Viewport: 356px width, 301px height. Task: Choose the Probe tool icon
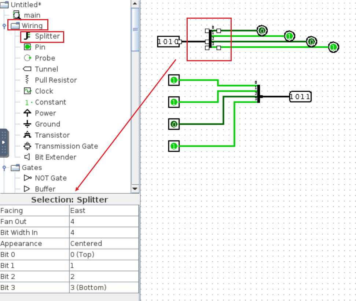(27, 58)
